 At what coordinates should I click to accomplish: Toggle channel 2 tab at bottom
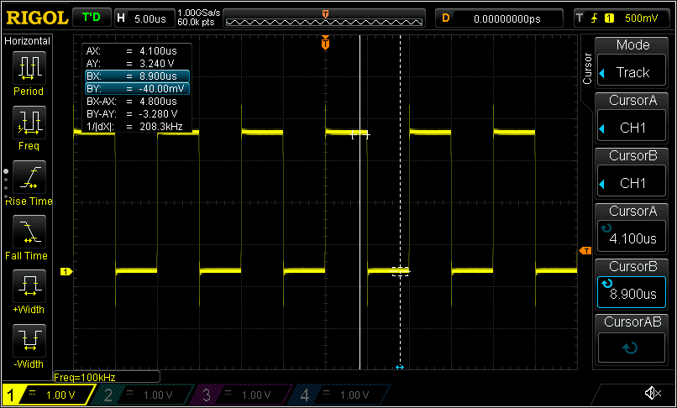click(x=145, y=395)
